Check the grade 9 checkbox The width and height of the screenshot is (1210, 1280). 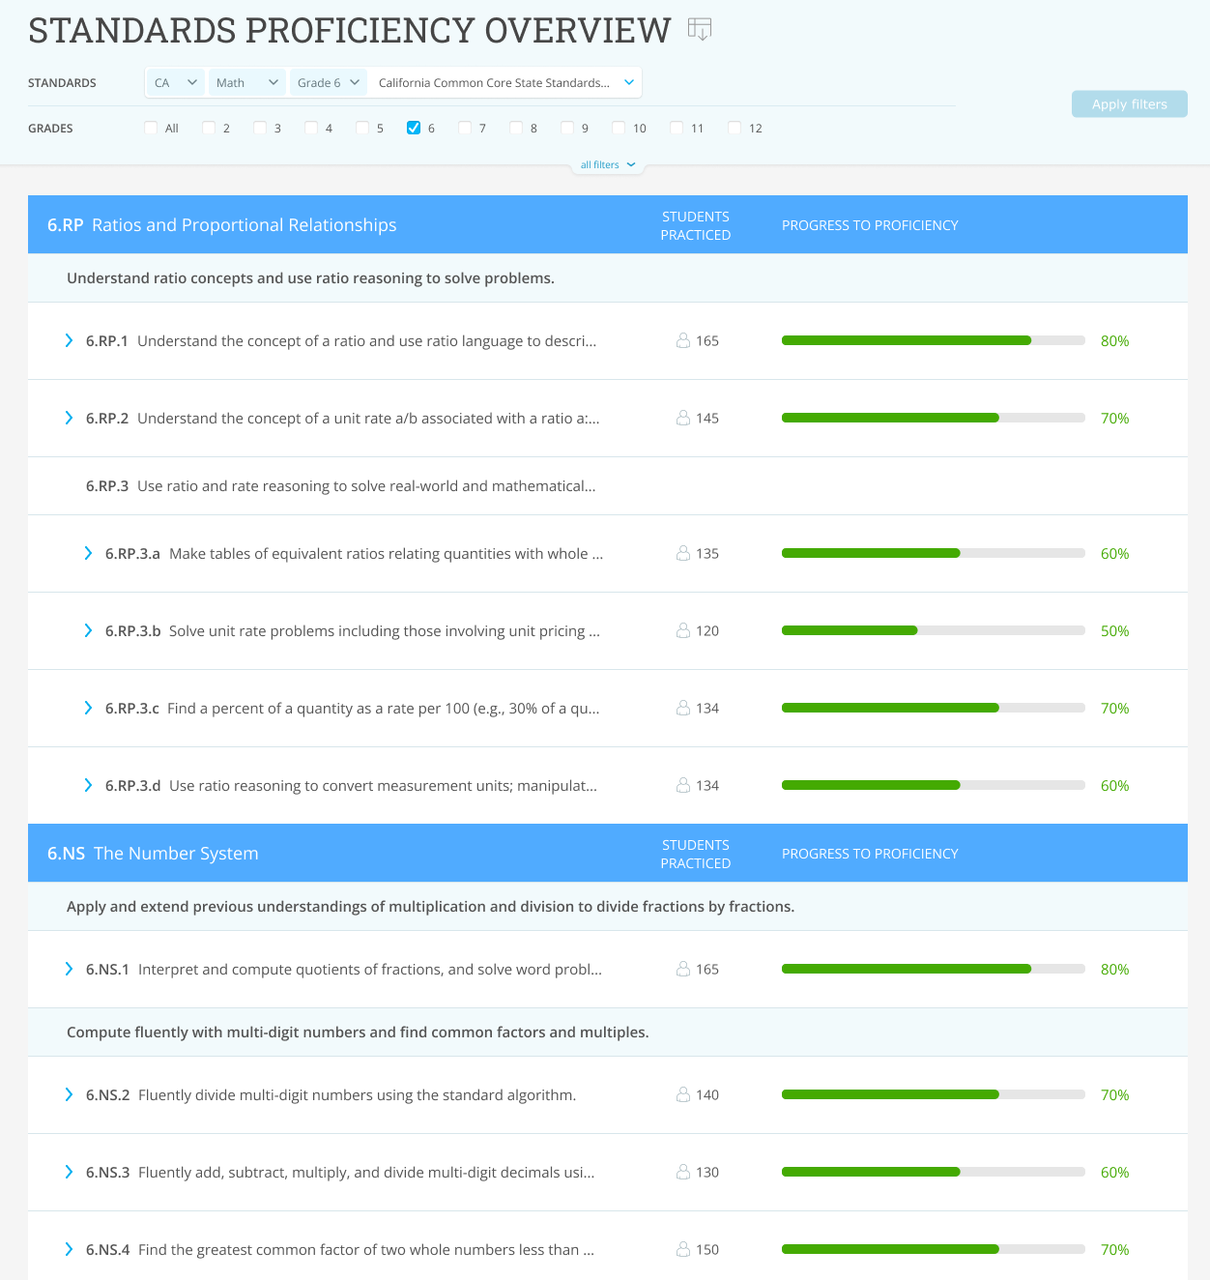(x=567, y=128)
